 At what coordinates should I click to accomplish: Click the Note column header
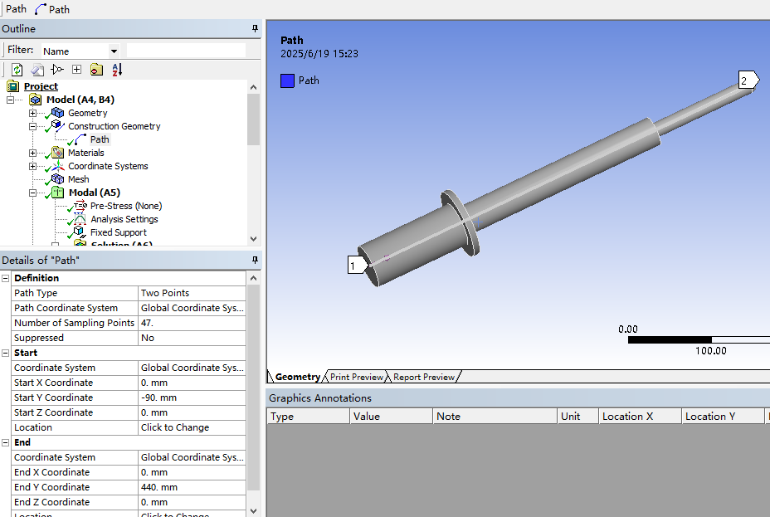coord(495,416)
